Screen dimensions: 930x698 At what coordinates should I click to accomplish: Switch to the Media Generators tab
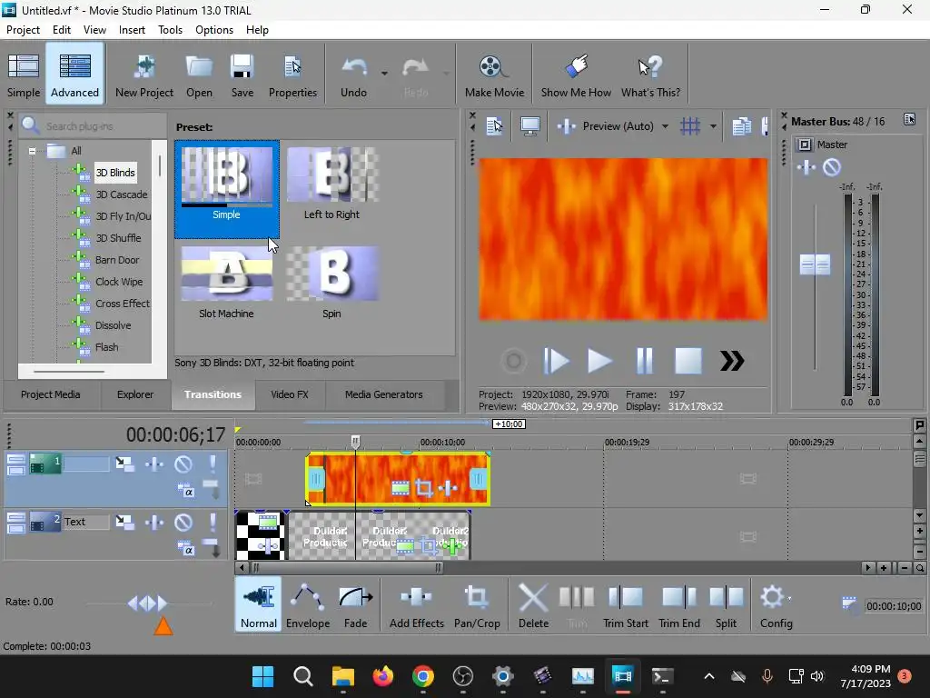tap(384, 394)
